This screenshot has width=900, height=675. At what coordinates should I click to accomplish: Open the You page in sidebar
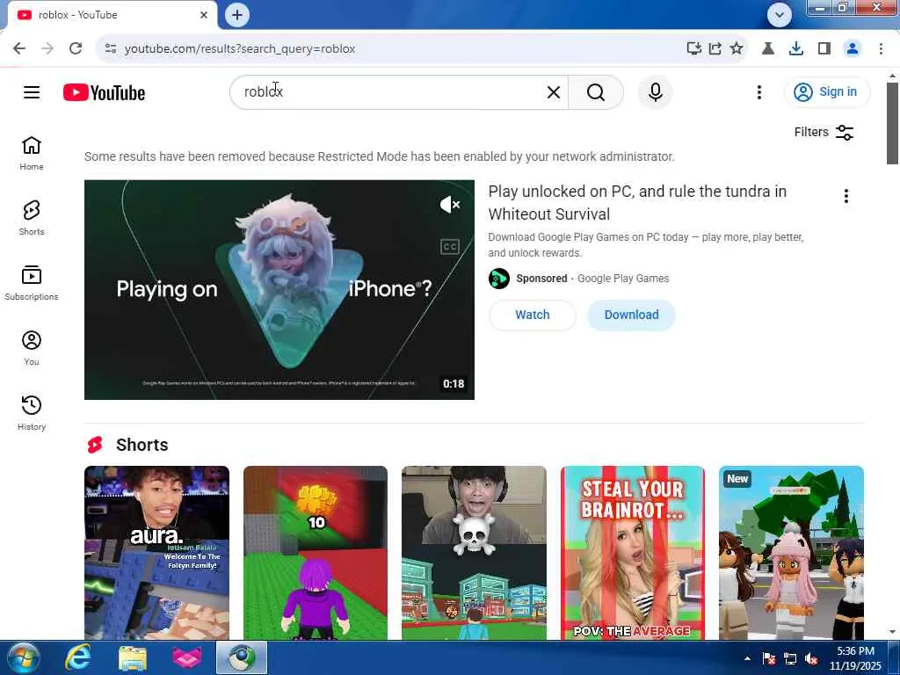pos(32,347)
